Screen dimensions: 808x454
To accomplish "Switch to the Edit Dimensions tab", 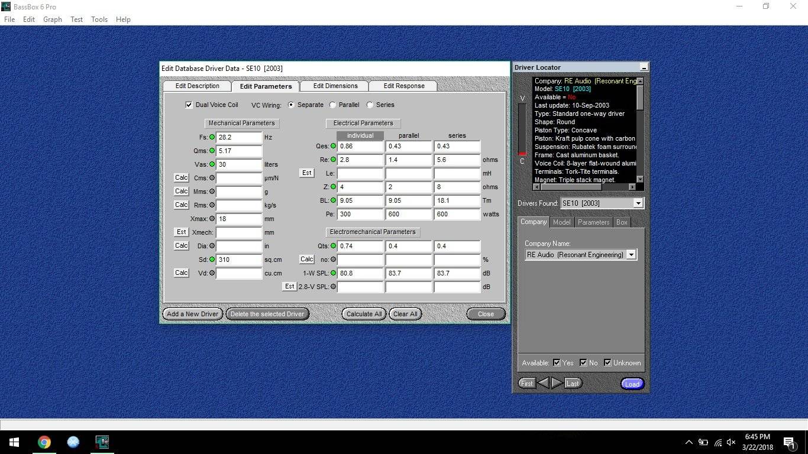I will click(335, 86).
